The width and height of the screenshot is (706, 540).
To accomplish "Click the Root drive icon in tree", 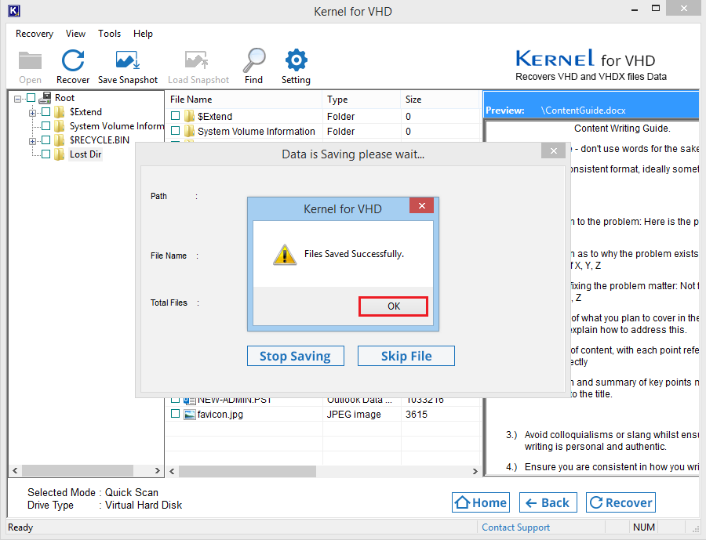I will tap(45, 98).
